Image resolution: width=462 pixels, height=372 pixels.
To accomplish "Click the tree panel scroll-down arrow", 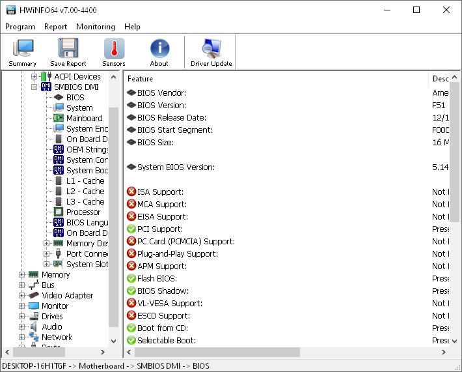I will (113, 341).
